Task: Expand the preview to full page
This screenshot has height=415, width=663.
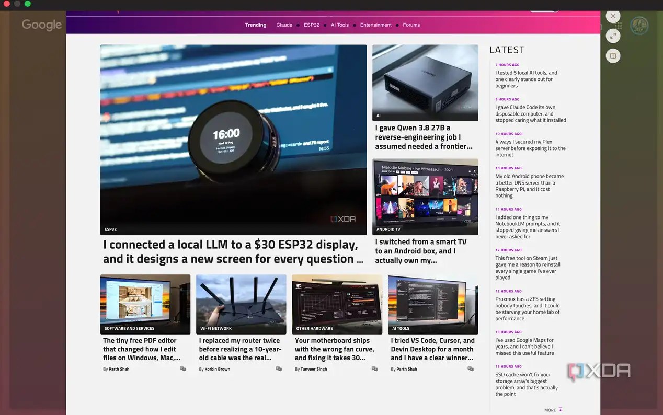Action: (x=613, y=36)
